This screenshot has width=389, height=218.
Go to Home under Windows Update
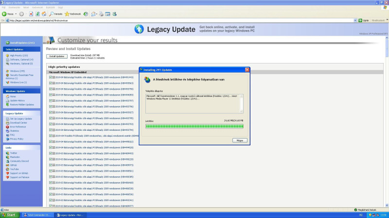(13, 96)
